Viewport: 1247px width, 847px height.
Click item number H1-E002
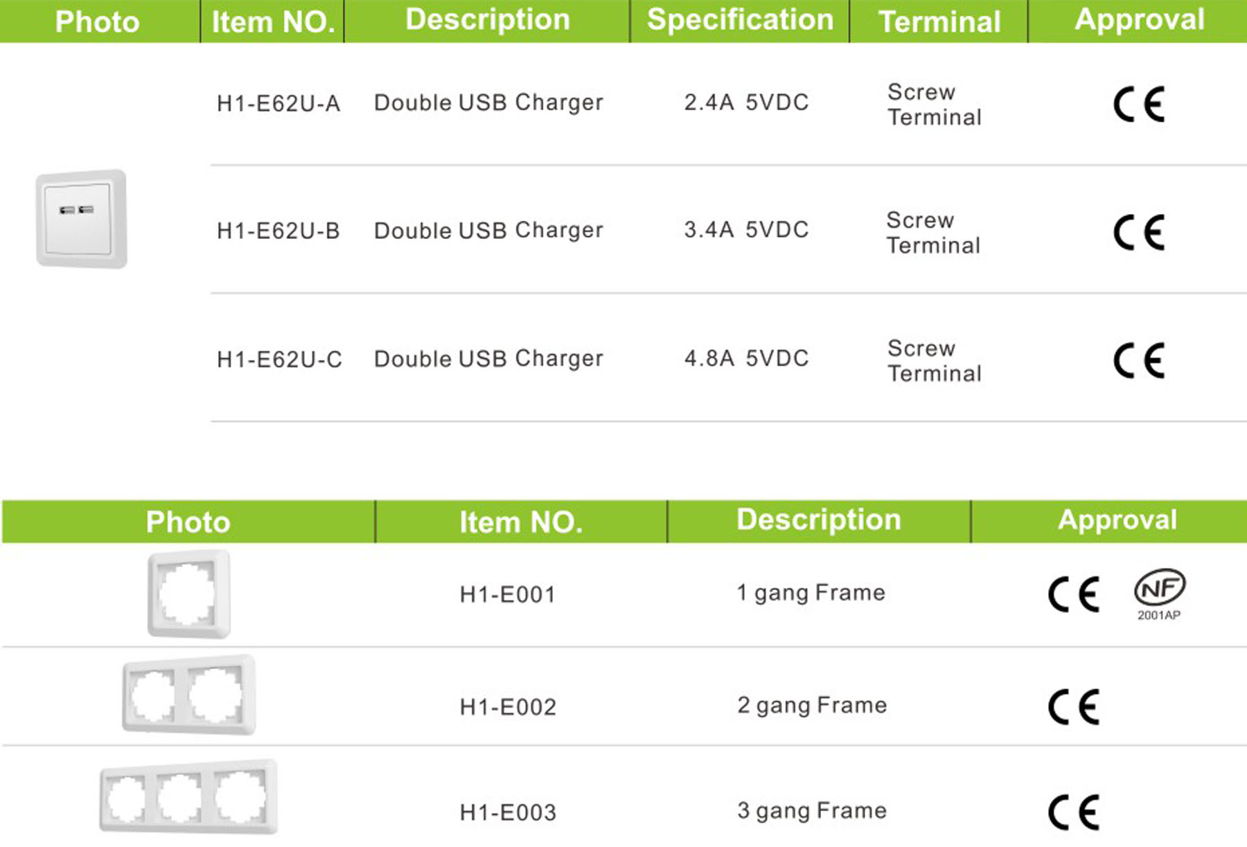(508, 707)
